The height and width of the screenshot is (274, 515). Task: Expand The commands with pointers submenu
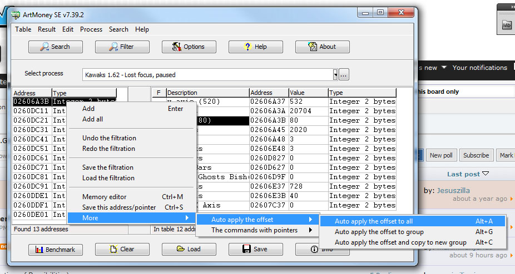[x=258, y=230]
